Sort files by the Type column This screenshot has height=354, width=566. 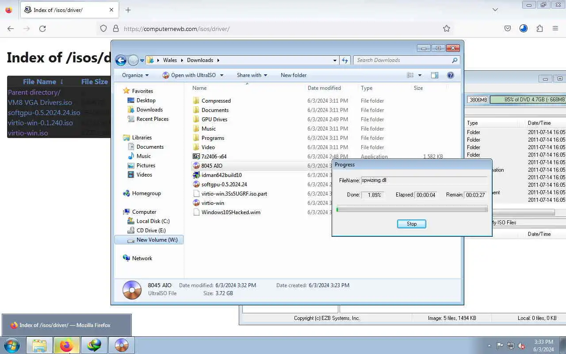(x=367, y=88)
